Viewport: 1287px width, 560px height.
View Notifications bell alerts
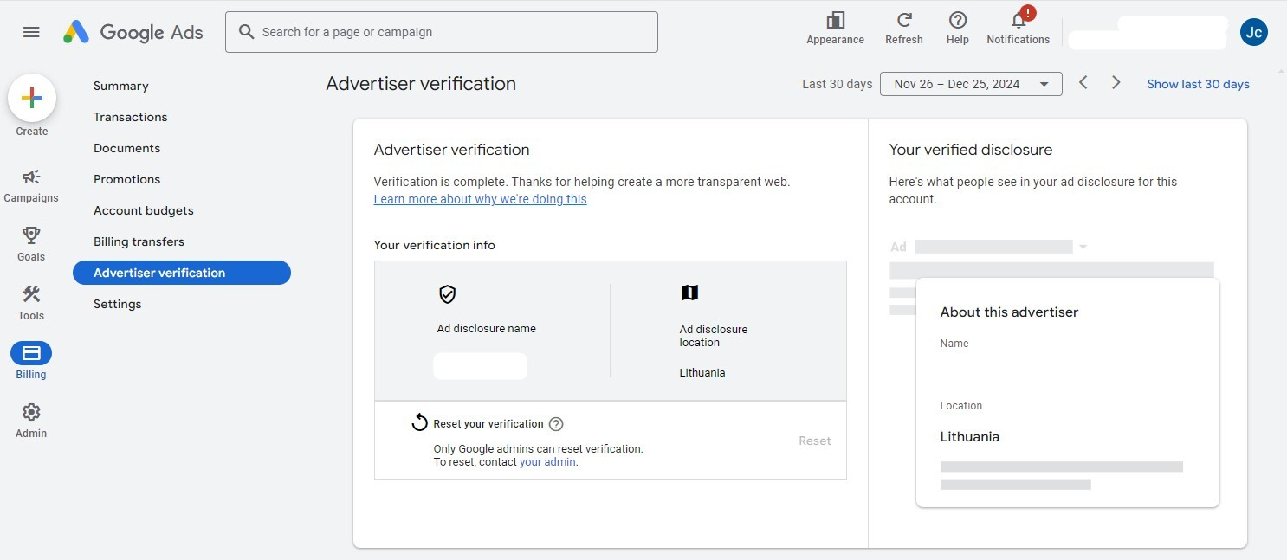coord(1018,21)
